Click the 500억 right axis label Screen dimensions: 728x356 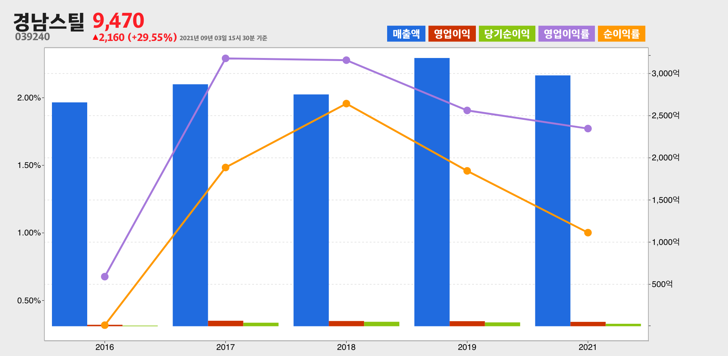click(662, 284)
